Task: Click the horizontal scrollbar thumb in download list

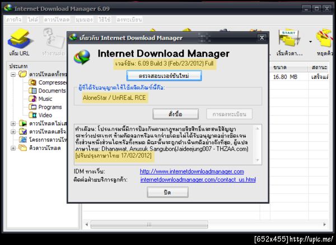Action: tap(149, 225)
